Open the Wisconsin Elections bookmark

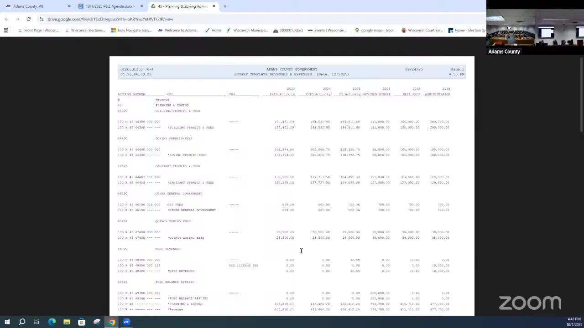[88, 30]
